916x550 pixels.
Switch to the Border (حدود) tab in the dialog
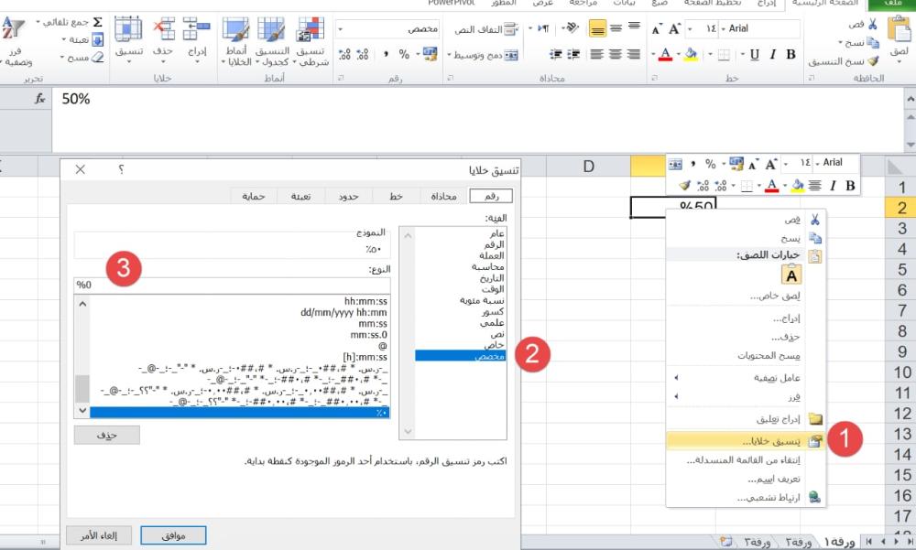click(348, 196)
